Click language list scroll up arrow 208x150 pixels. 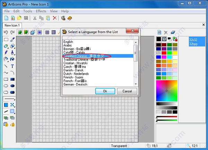click(x=136, y=42)
